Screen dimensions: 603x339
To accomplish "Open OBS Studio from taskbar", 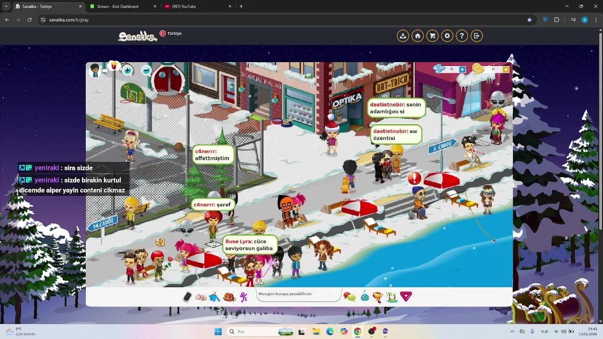I will pos(372,331).
